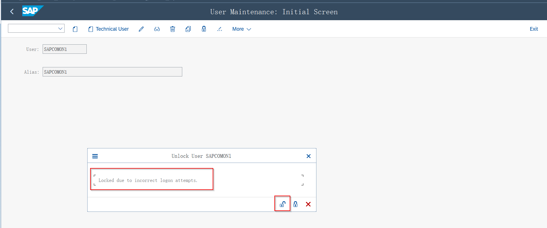Screen dimensions: 547x228
Task: Click the Delete user trash icon
Action: click(x=173, y=29)
